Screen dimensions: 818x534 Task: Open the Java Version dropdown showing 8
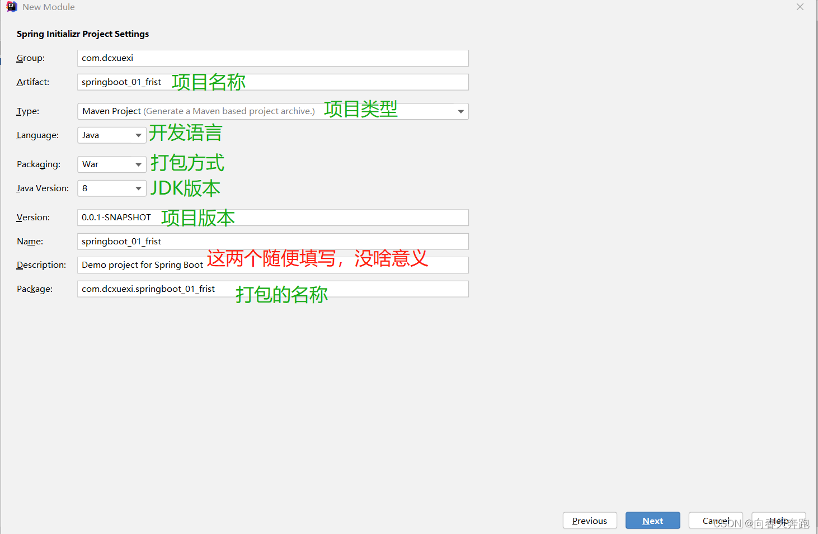coord(112,188)
